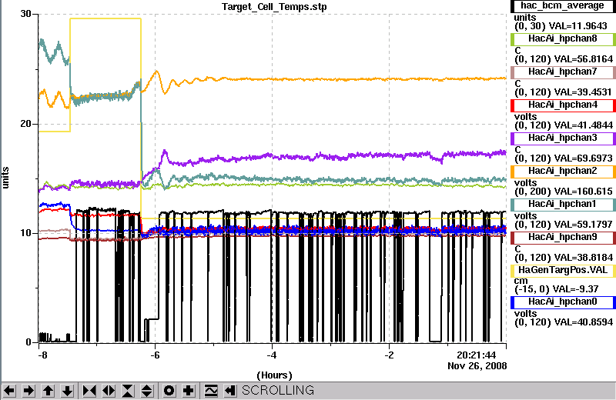616x400 pixels.
Task: Click the x-axis tick label -2
Action: 389,355
